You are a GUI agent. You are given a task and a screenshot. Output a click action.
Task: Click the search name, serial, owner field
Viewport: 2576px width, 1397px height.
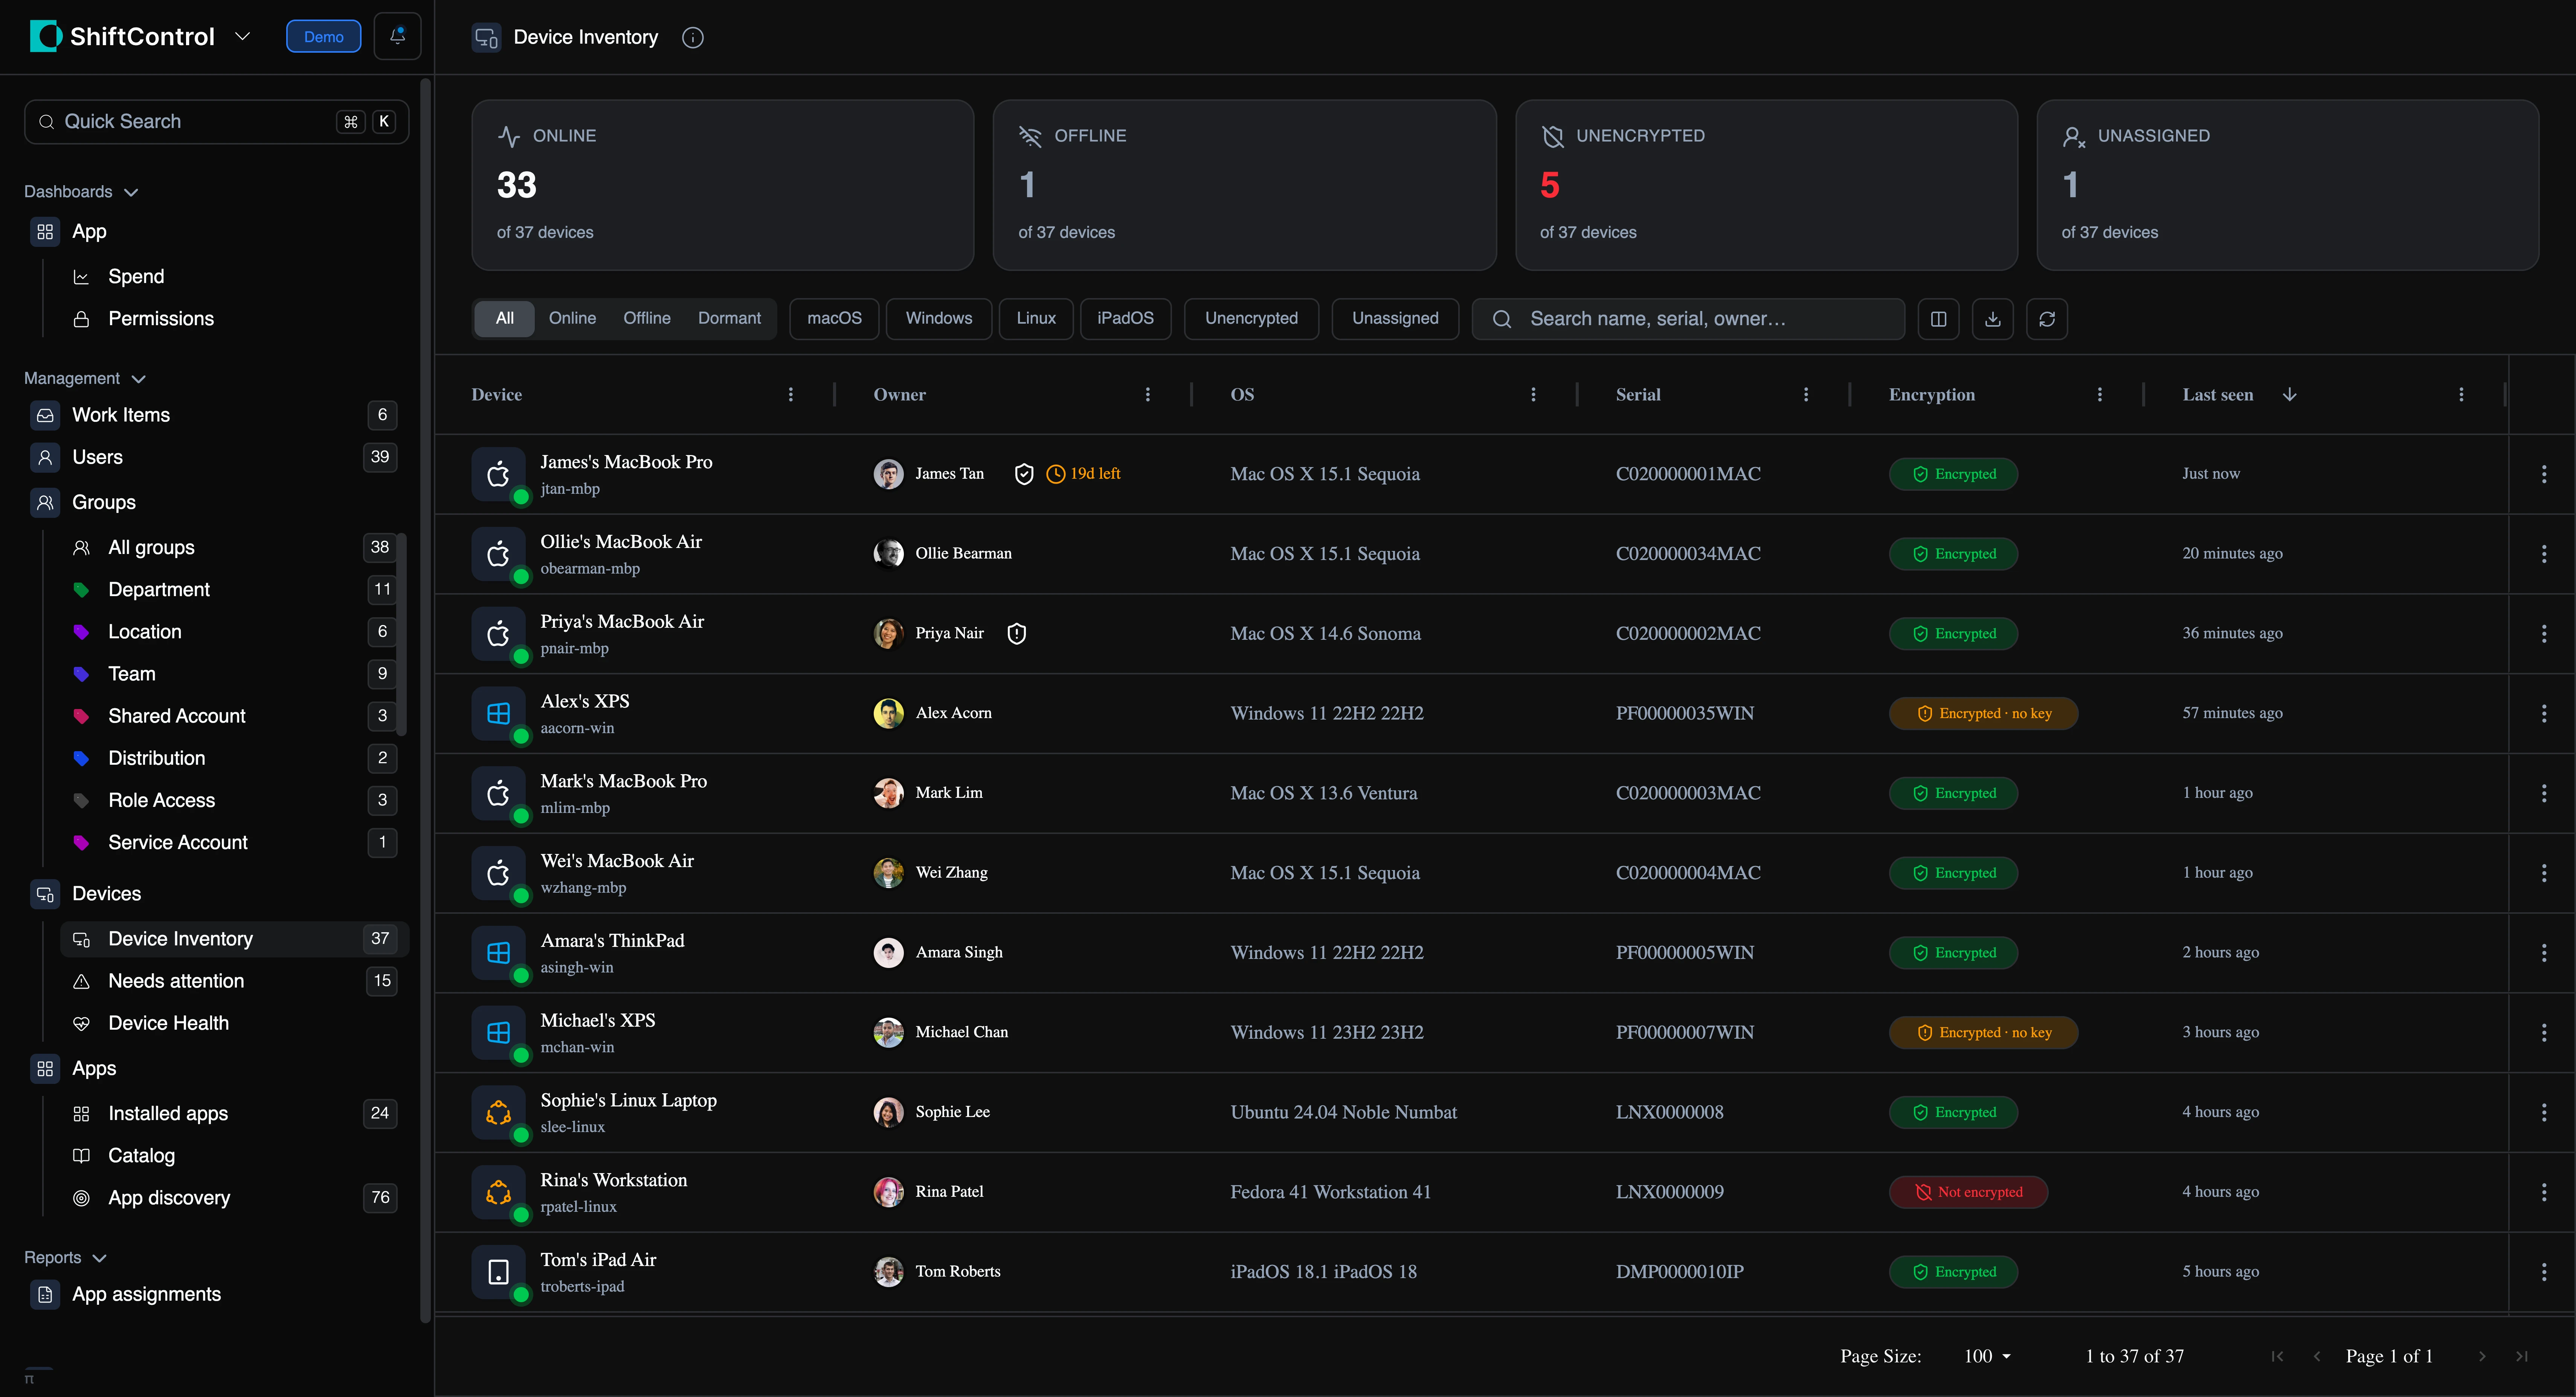[x=1688, y=319]
